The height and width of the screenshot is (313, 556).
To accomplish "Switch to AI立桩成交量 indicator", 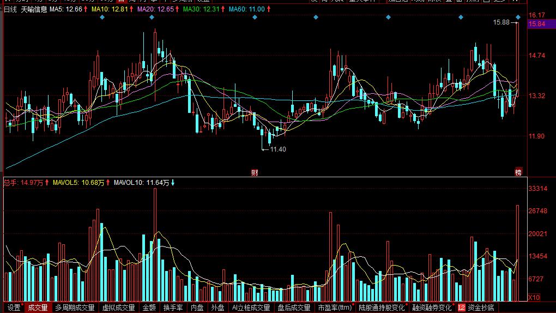I will pyautogui.click(x=251, y=308).
